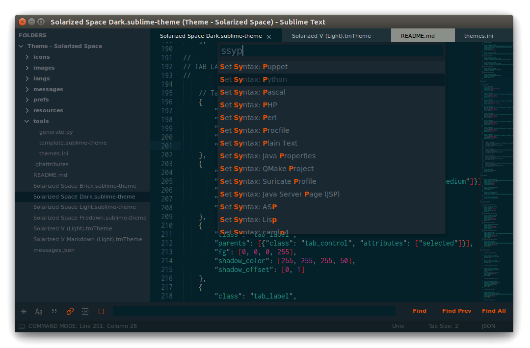Choose Set Syntax: Python command
Screen dimensions: 530x348
pyautogui.click(x=331, y=80)
